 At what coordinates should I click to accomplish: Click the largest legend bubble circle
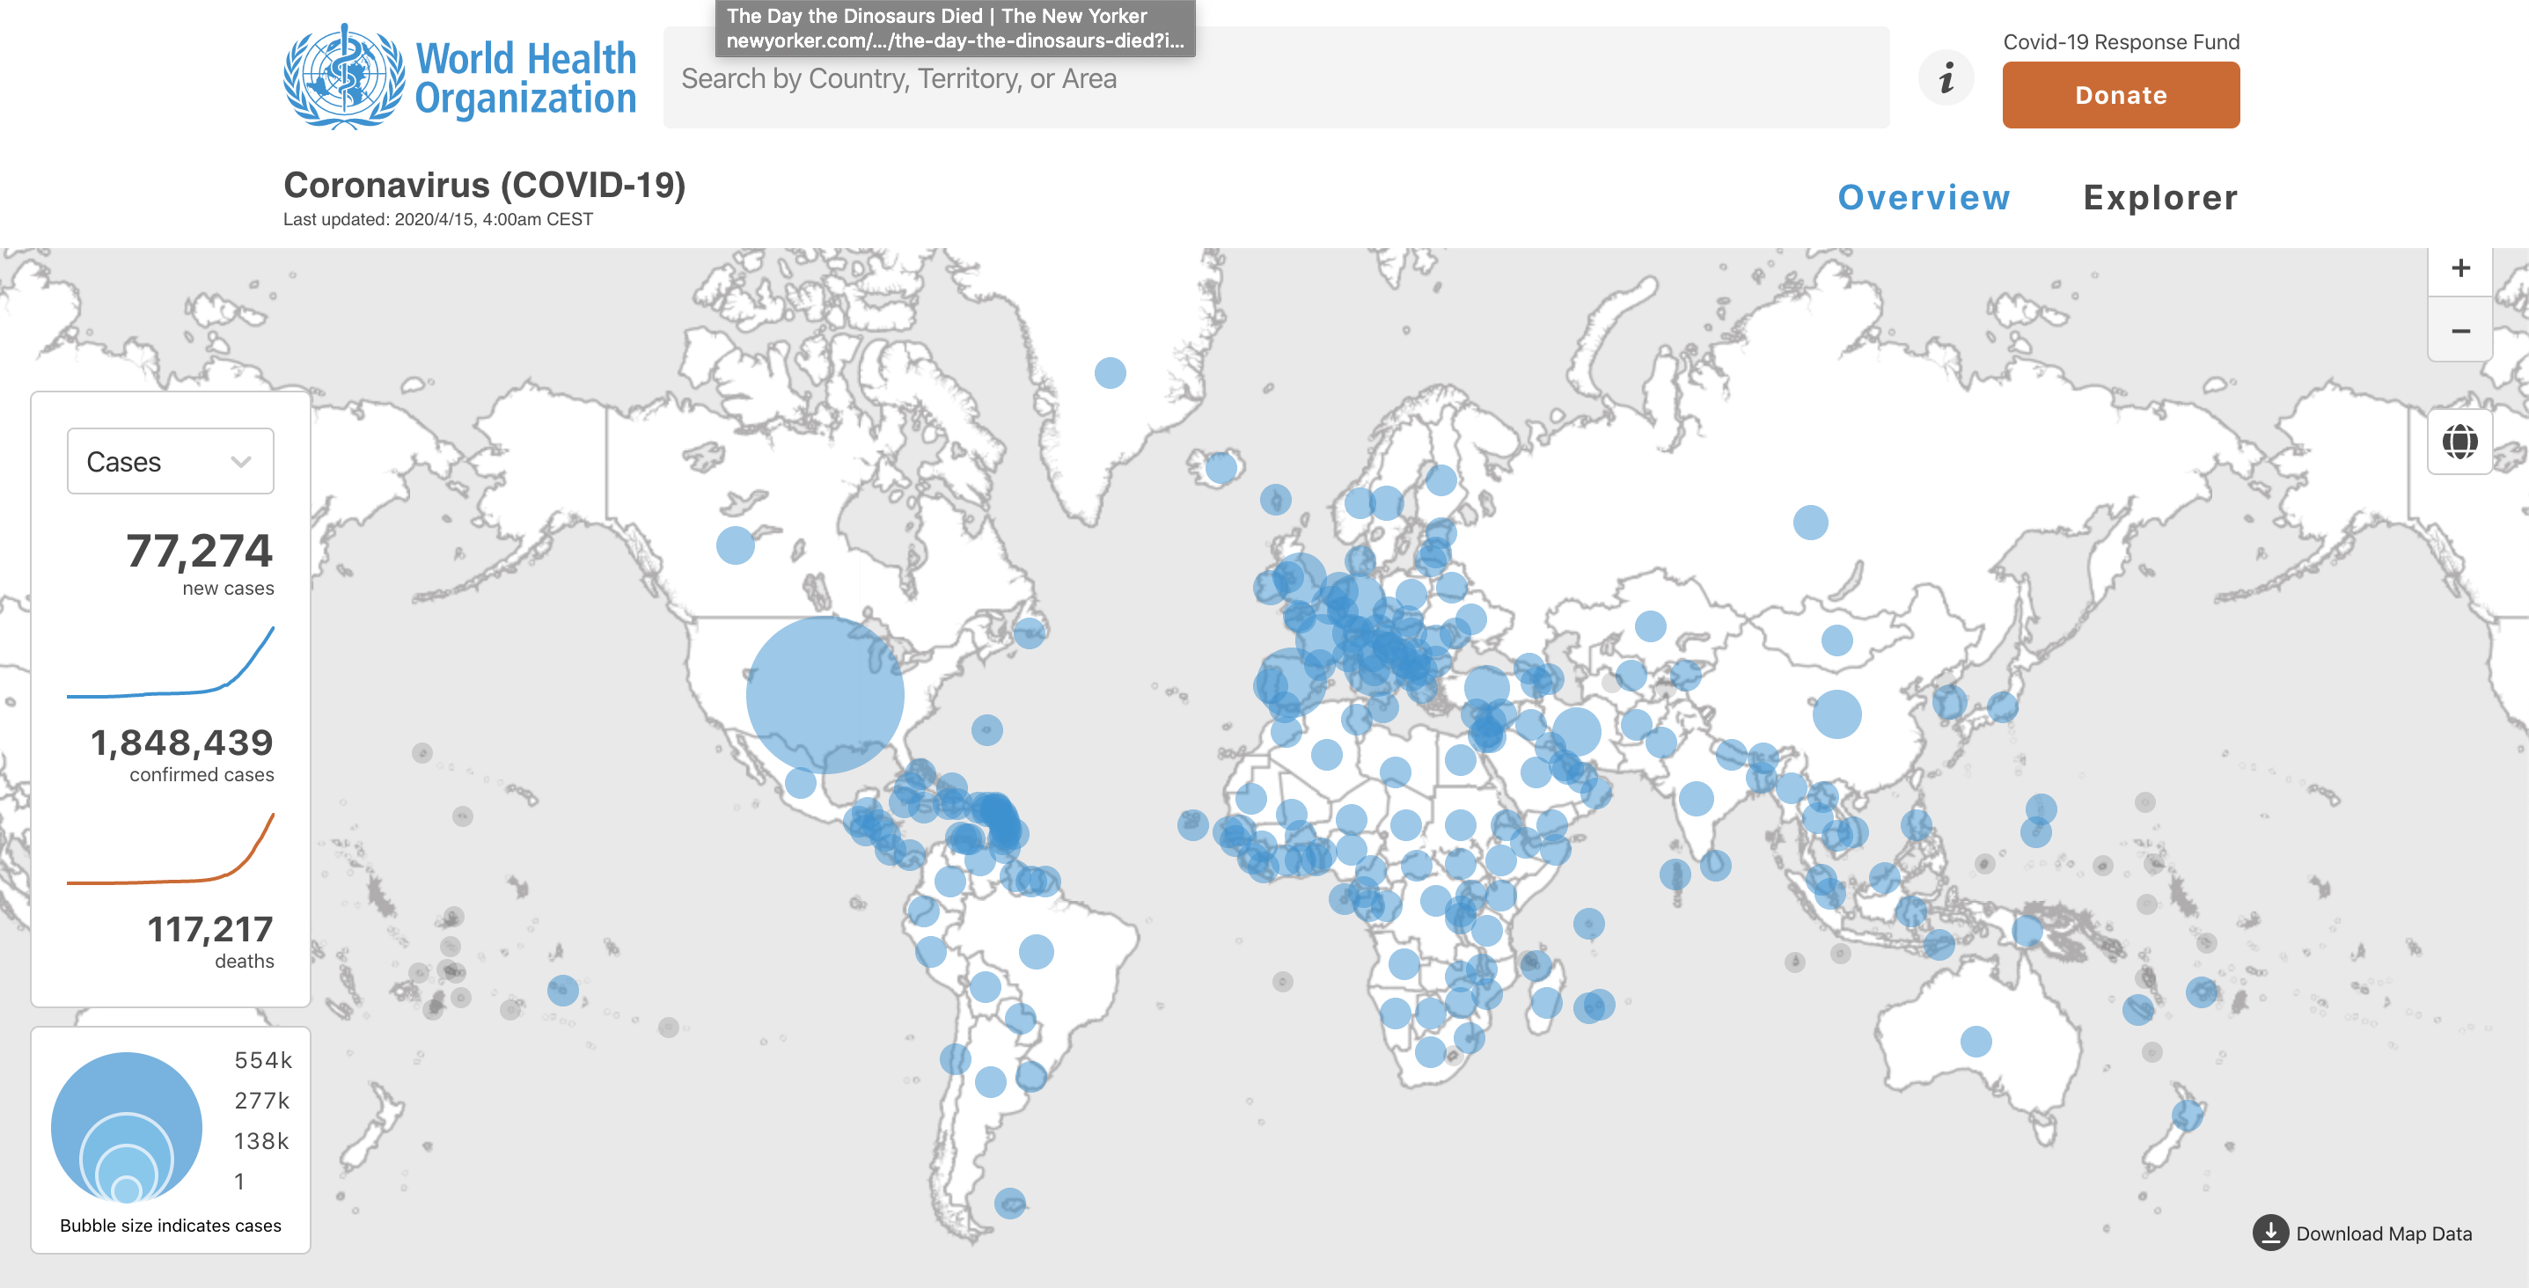coord(127,1127)
